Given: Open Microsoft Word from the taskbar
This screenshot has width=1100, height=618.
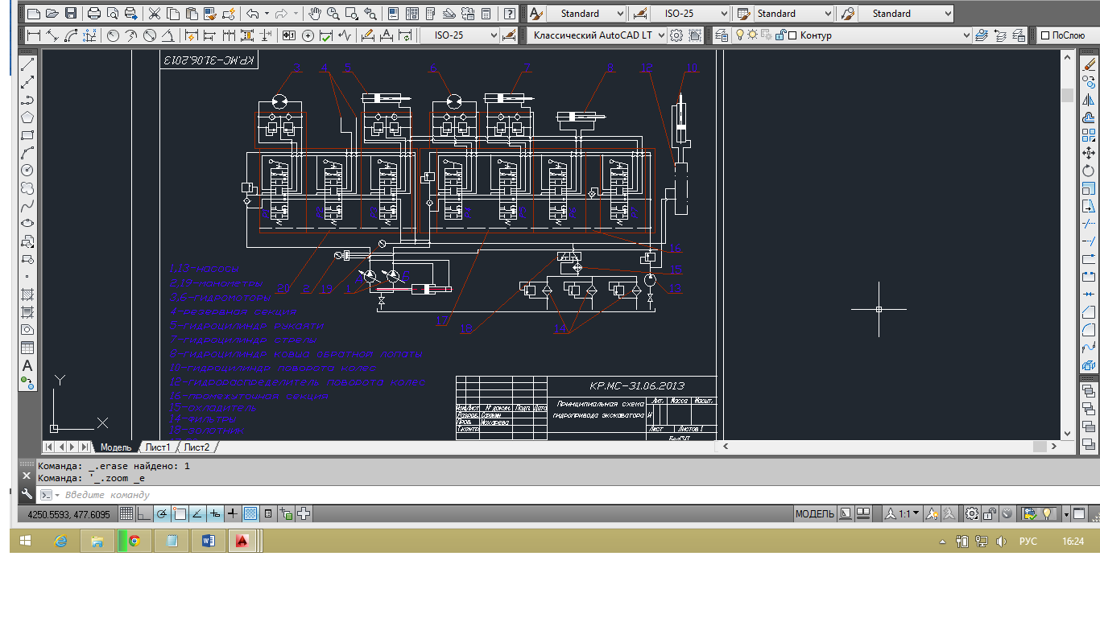Looking at the screenshot, I should [207, 541].
